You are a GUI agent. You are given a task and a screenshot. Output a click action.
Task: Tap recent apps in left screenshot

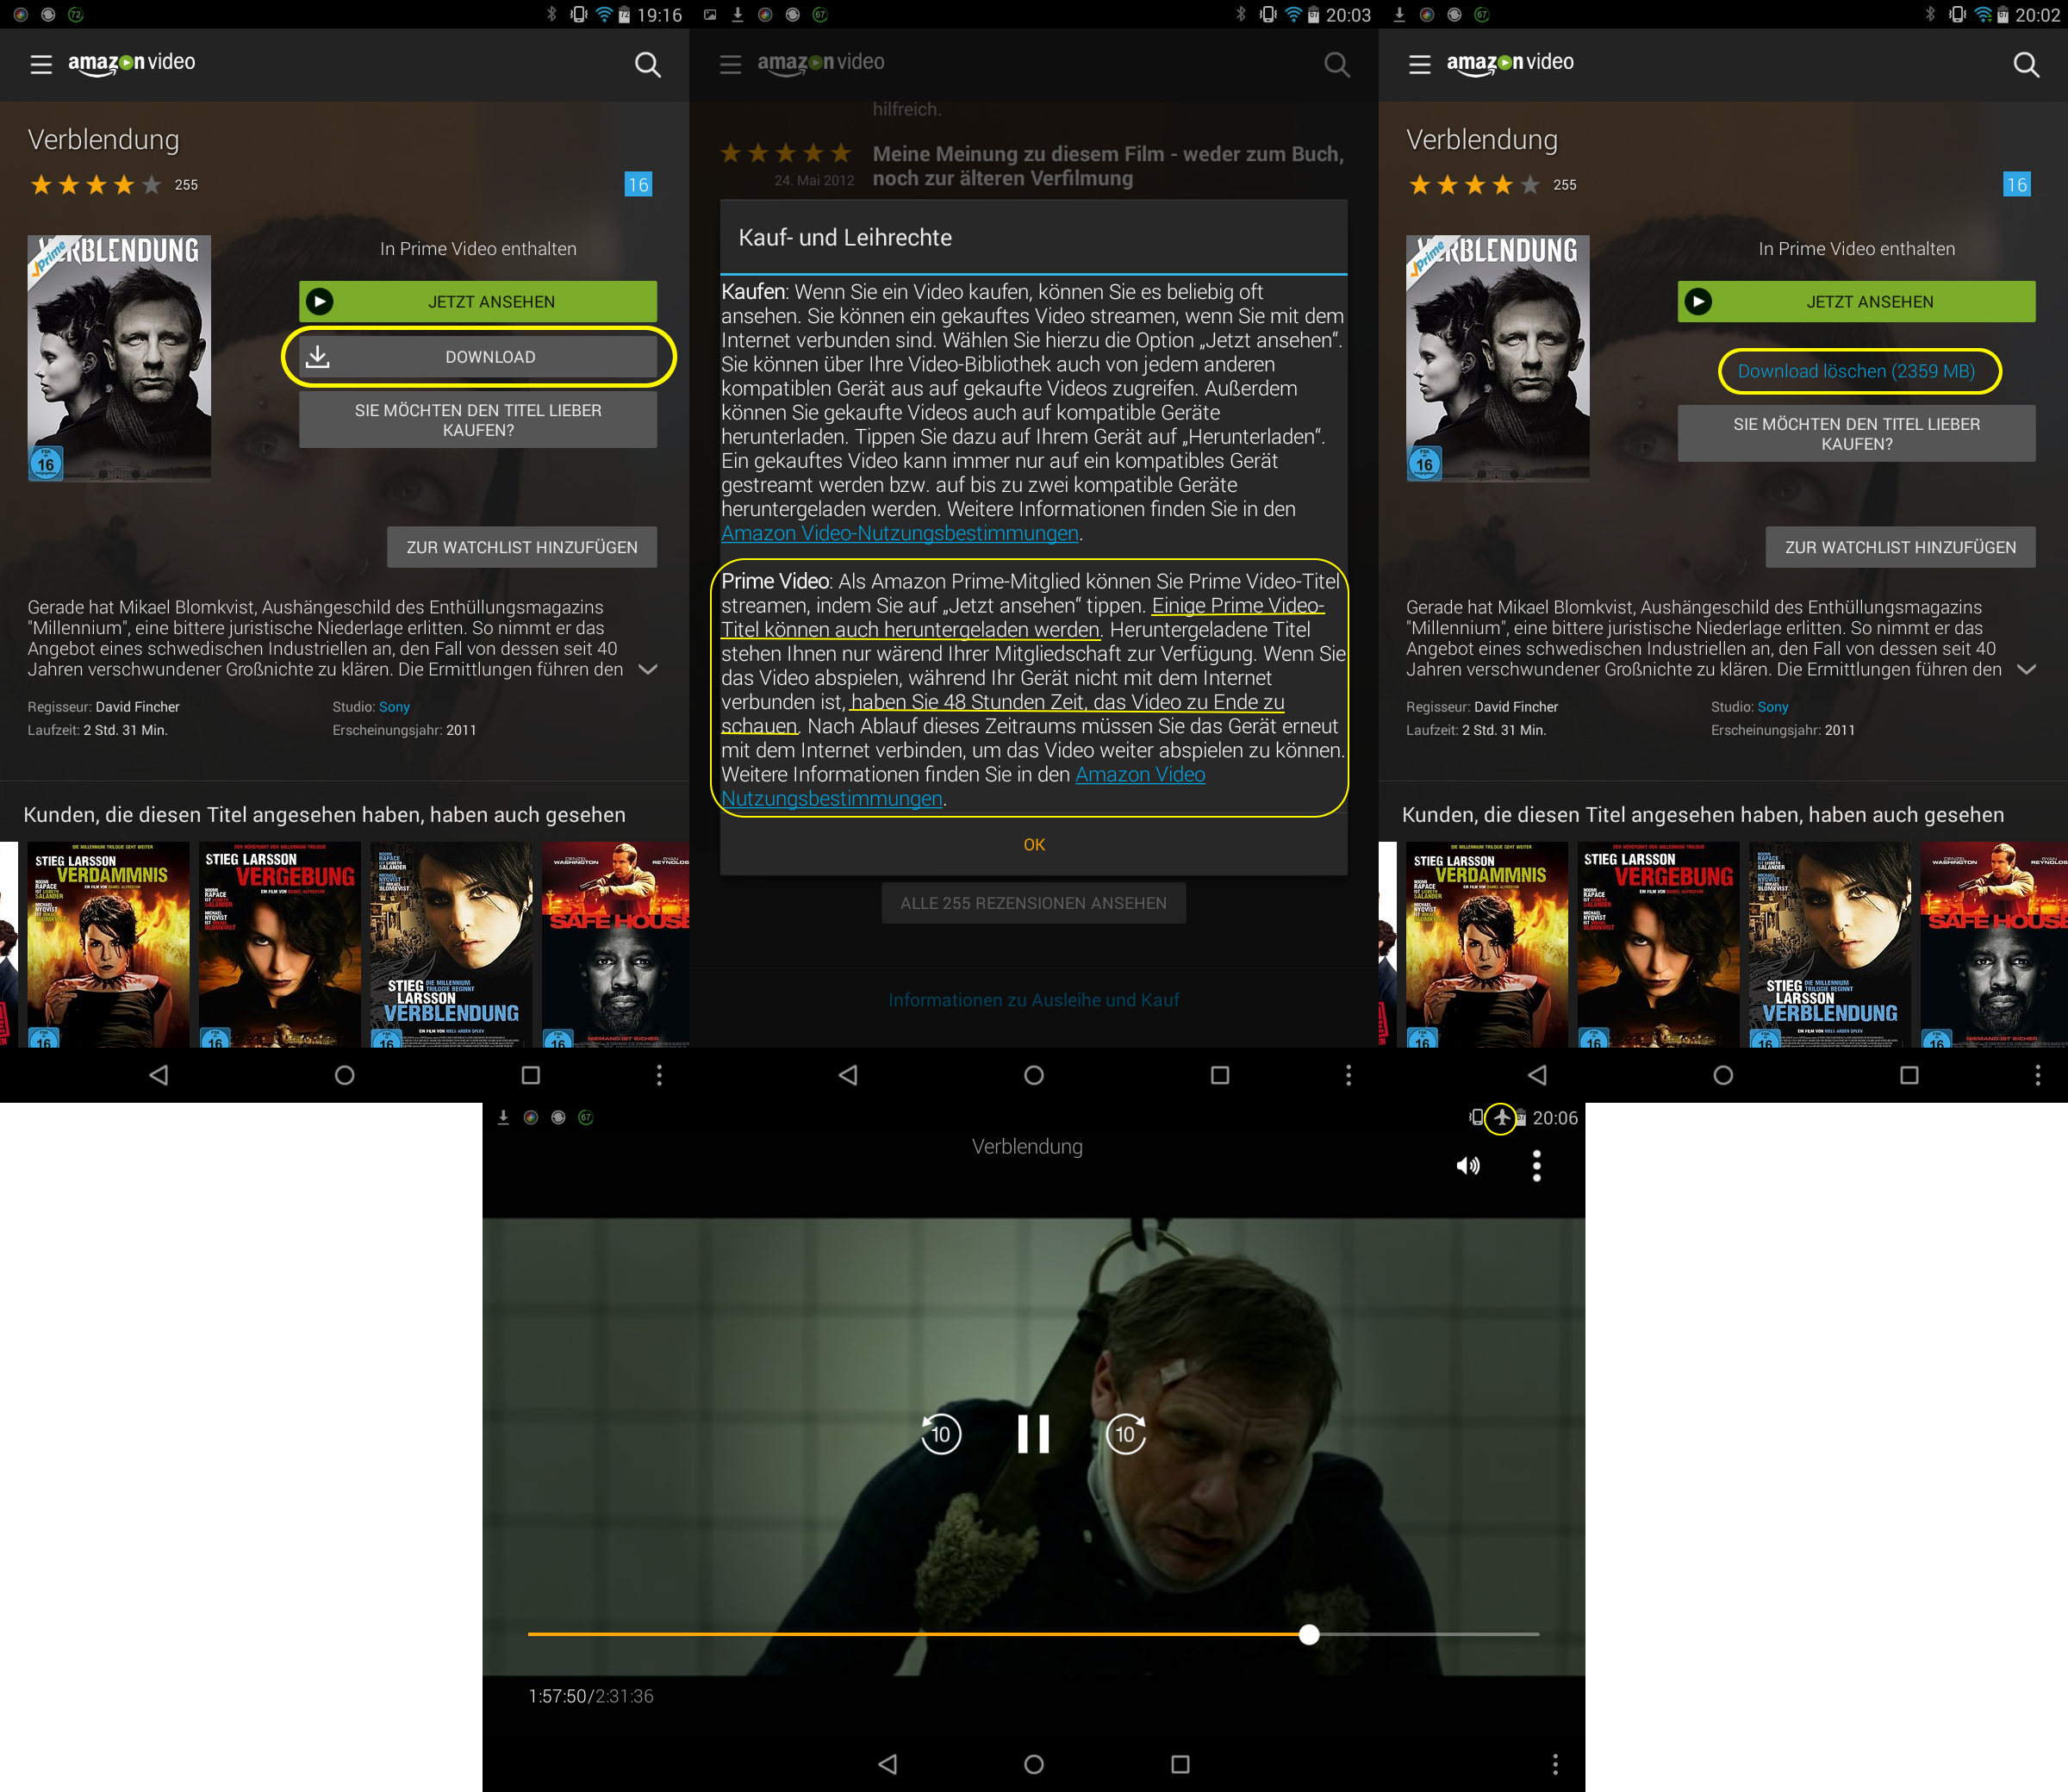[531, 1075]
